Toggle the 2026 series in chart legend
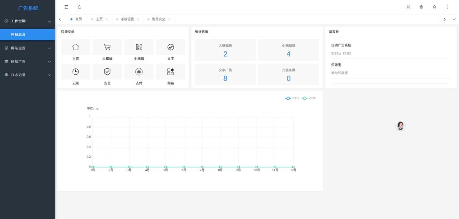This screenshot has width=459, height=219. [309, 98]
